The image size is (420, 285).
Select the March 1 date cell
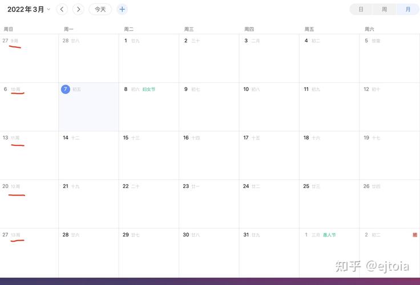pyautogui.click(x=148, y=58)
